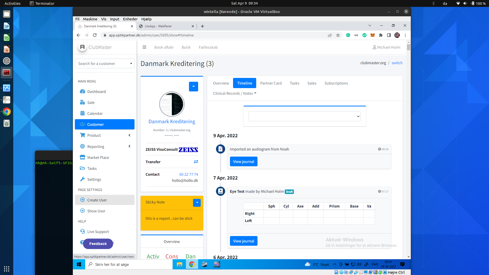489x275 pixels.
Task: Switch to the Subscriptions tab
Action: [336, 83]
